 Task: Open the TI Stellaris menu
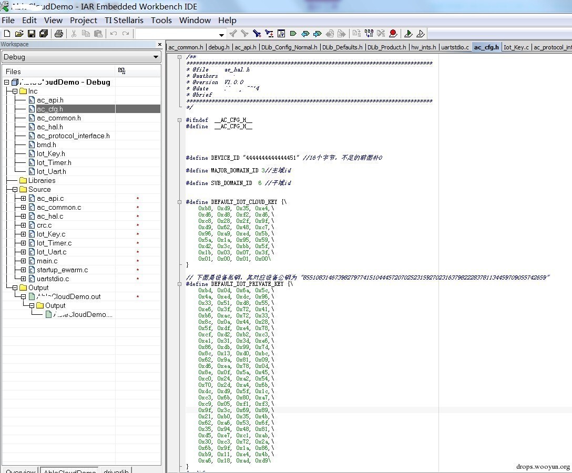point(124,20)
